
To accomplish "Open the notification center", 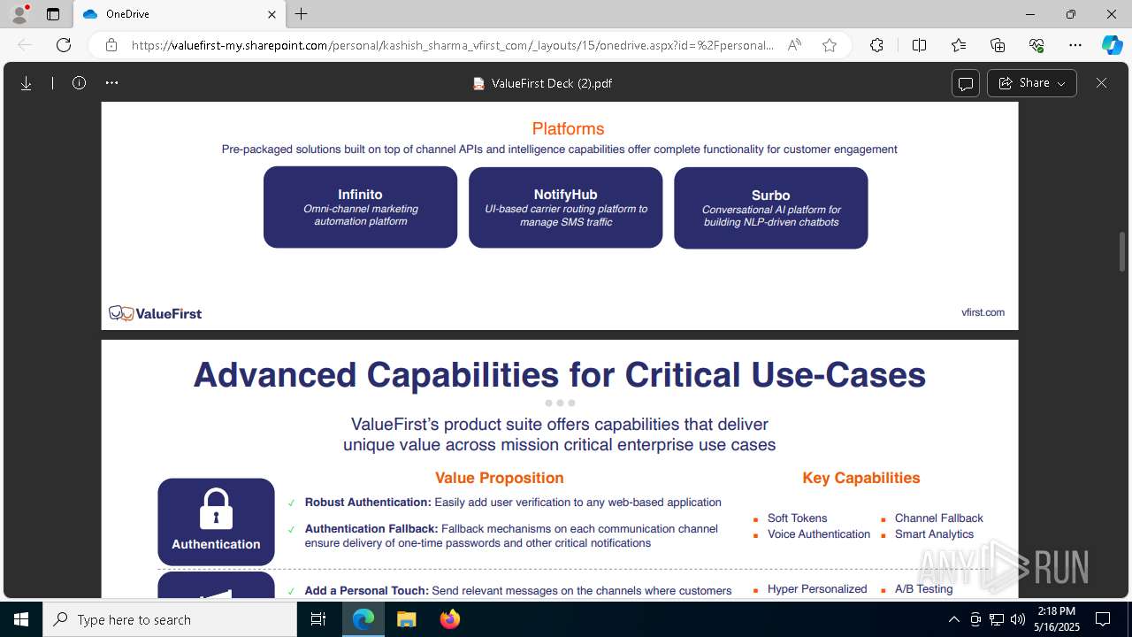I will click(1103, 619).
